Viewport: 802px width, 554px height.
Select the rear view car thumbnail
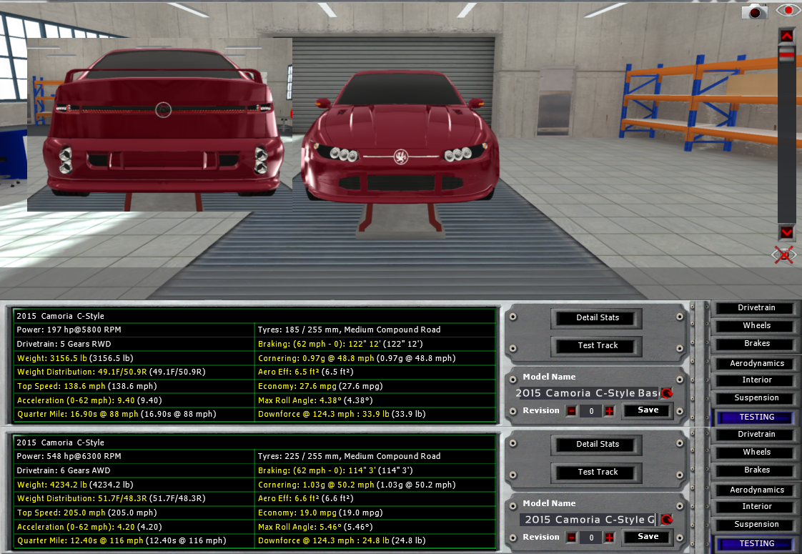(159, 124)
